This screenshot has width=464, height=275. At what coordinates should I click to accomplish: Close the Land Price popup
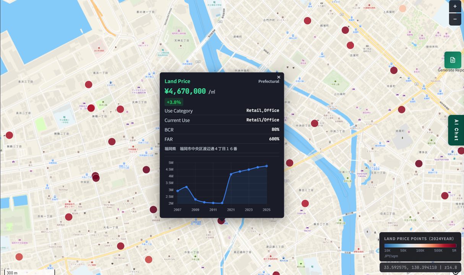[x=279, y=77]
